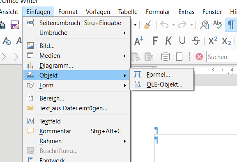Click into the Suchen search field

point(221,57)
